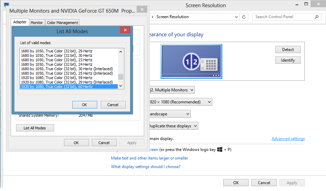Screen dimensions: 326x191
Task: Close the List All Modes dialog
Action: coord(125,30)
